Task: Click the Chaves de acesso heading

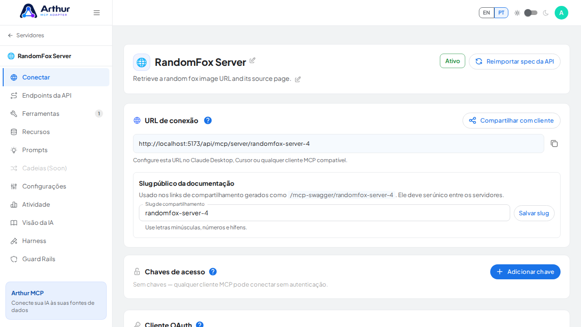Action: point(175,272)
